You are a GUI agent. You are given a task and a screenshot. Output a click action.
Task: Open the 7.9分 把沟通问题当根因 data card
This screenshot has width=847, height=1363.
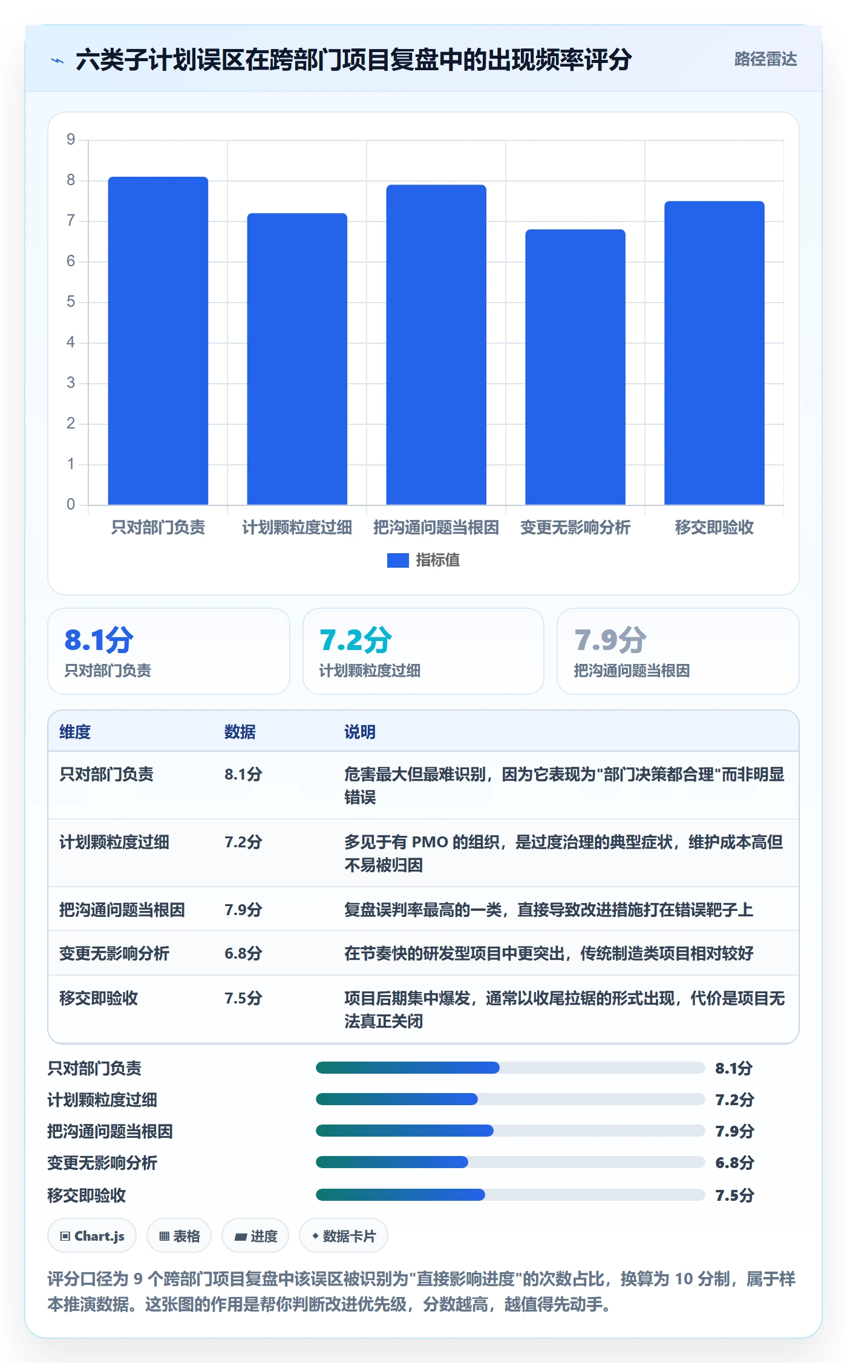[x=678, y=651]
